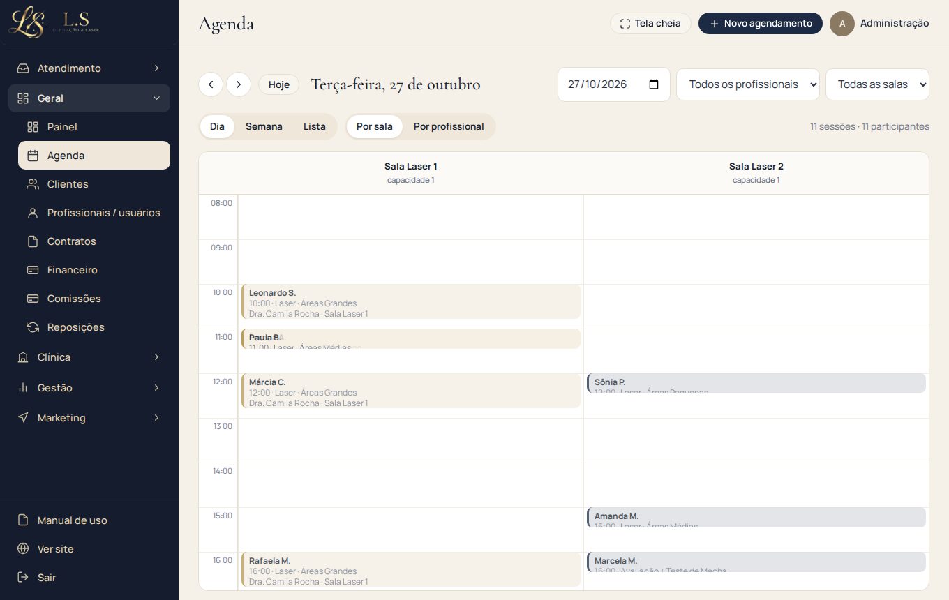The image size is (949, 600).
Task: Click the Financeiro card icon
Action: [33, 270]
